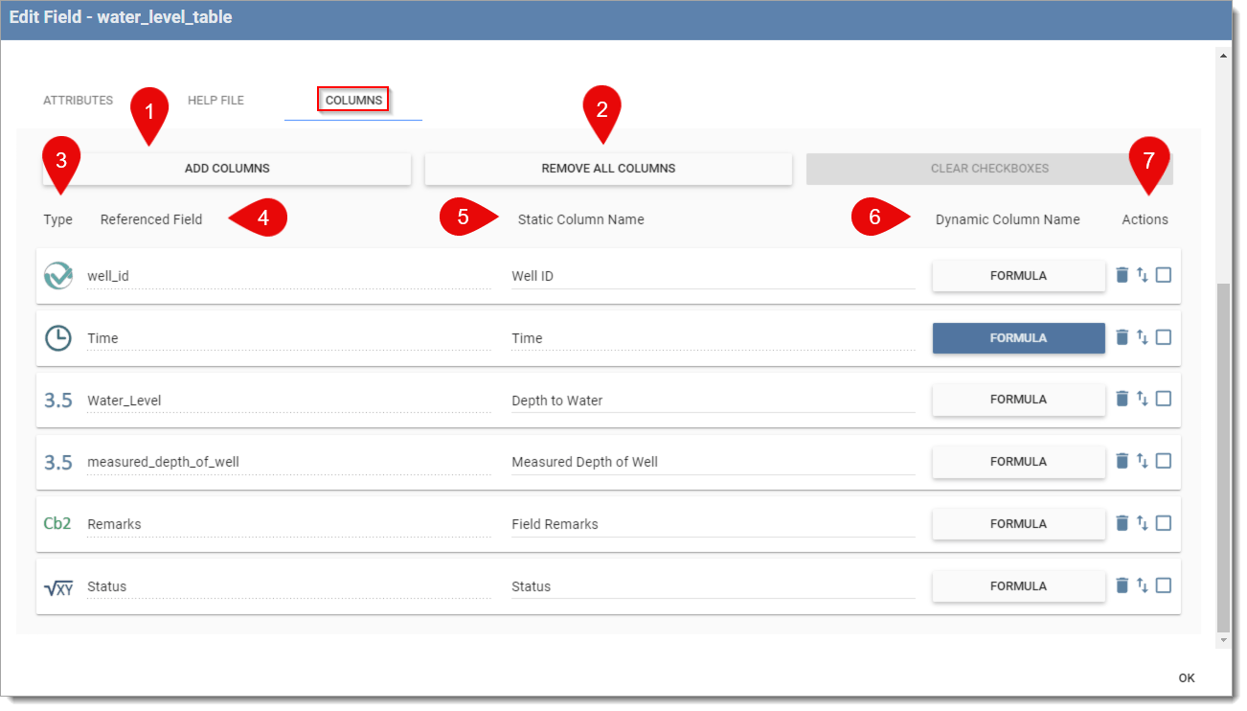This screenshot has height=711, width=1247.
Task: Click the scrollbar up arrow
Action: 1223,55
